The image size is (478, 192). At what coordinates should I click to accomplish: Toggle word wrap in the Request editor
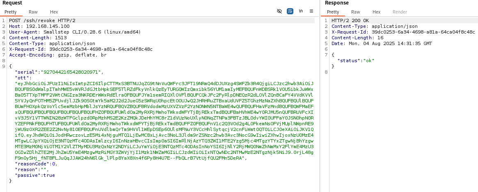pos(290,11)
